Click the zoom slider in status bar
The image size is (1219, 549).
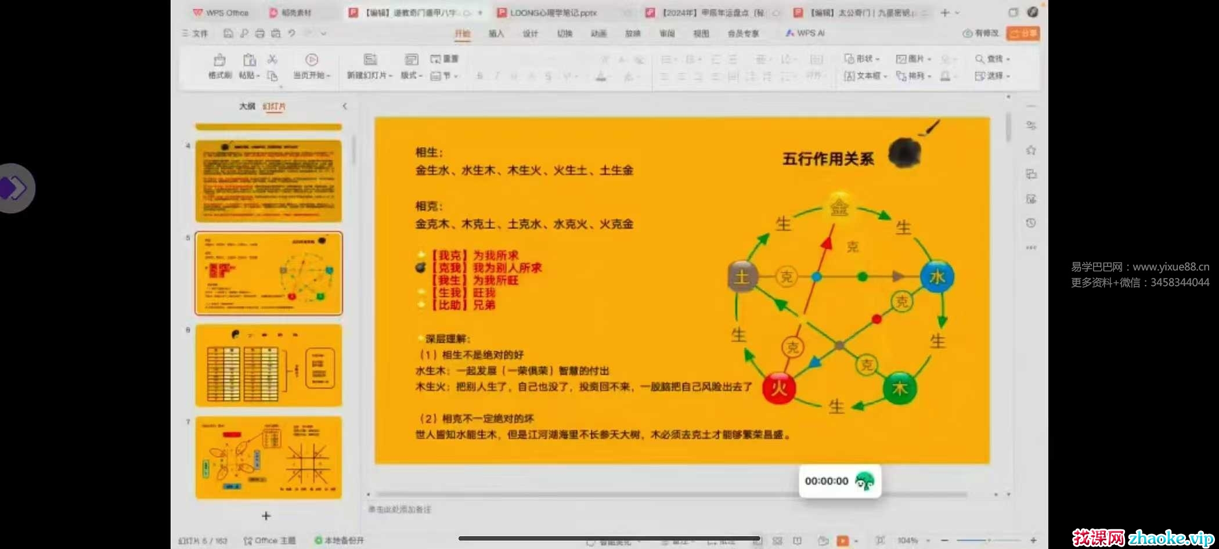coord(989,541)
